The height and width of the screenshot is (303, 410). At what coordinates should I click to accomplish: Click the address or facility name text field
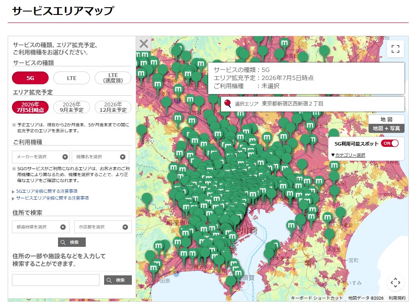[x=56, y=280]
